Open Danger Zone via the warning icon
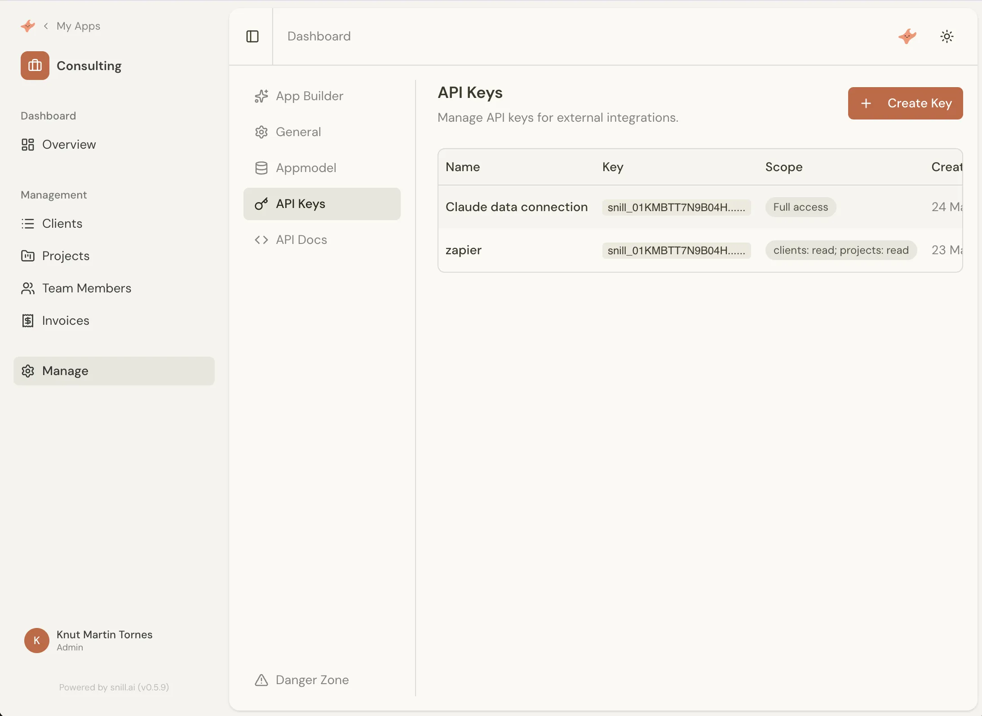The height and width of the screenshot is (716, 982). pyautogui.click(x=261, y=680)
